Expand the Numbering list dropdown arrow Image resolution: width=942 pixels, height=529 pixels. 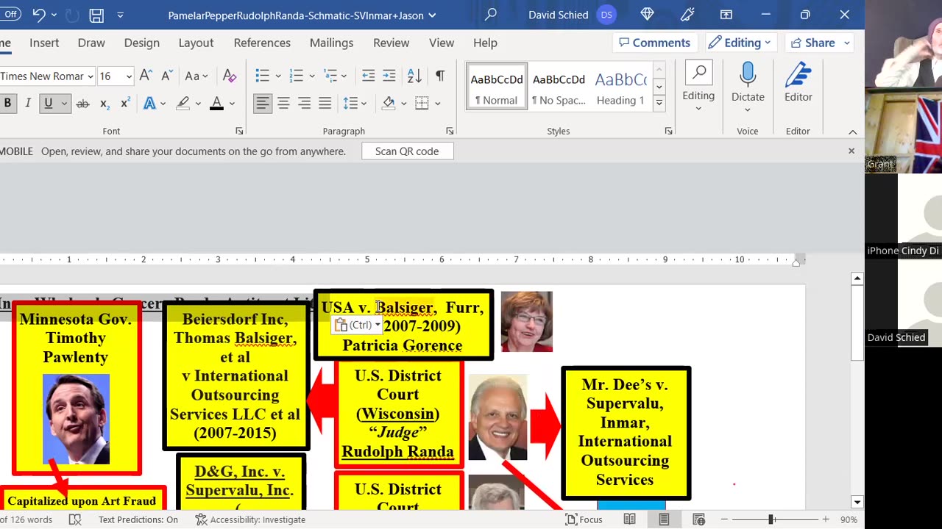coord(311,76)
